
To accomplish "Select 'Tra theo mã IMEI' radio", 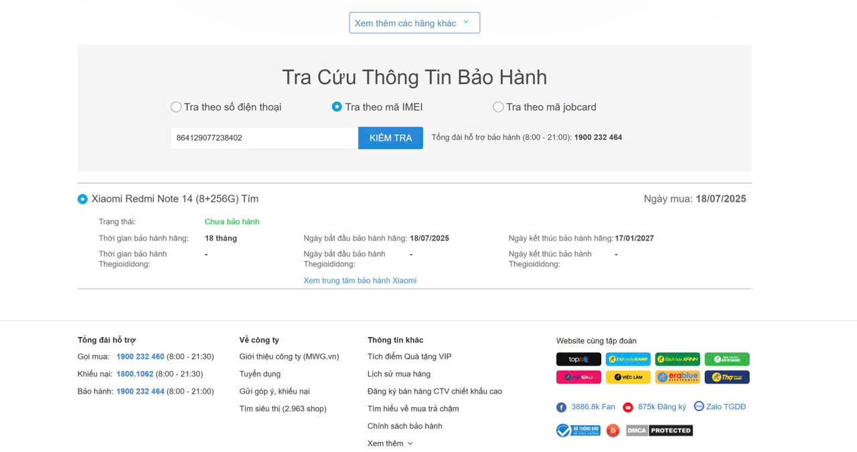I will 337,107.
